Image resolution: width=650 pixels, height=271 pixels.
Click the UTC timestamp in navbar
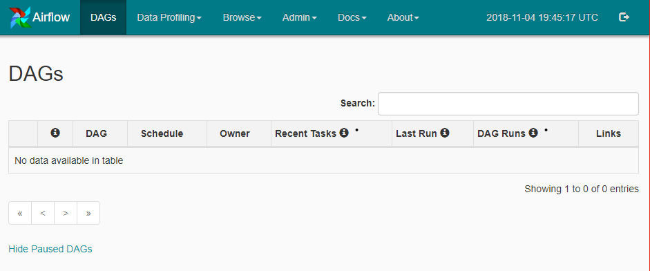pos(542,17)
